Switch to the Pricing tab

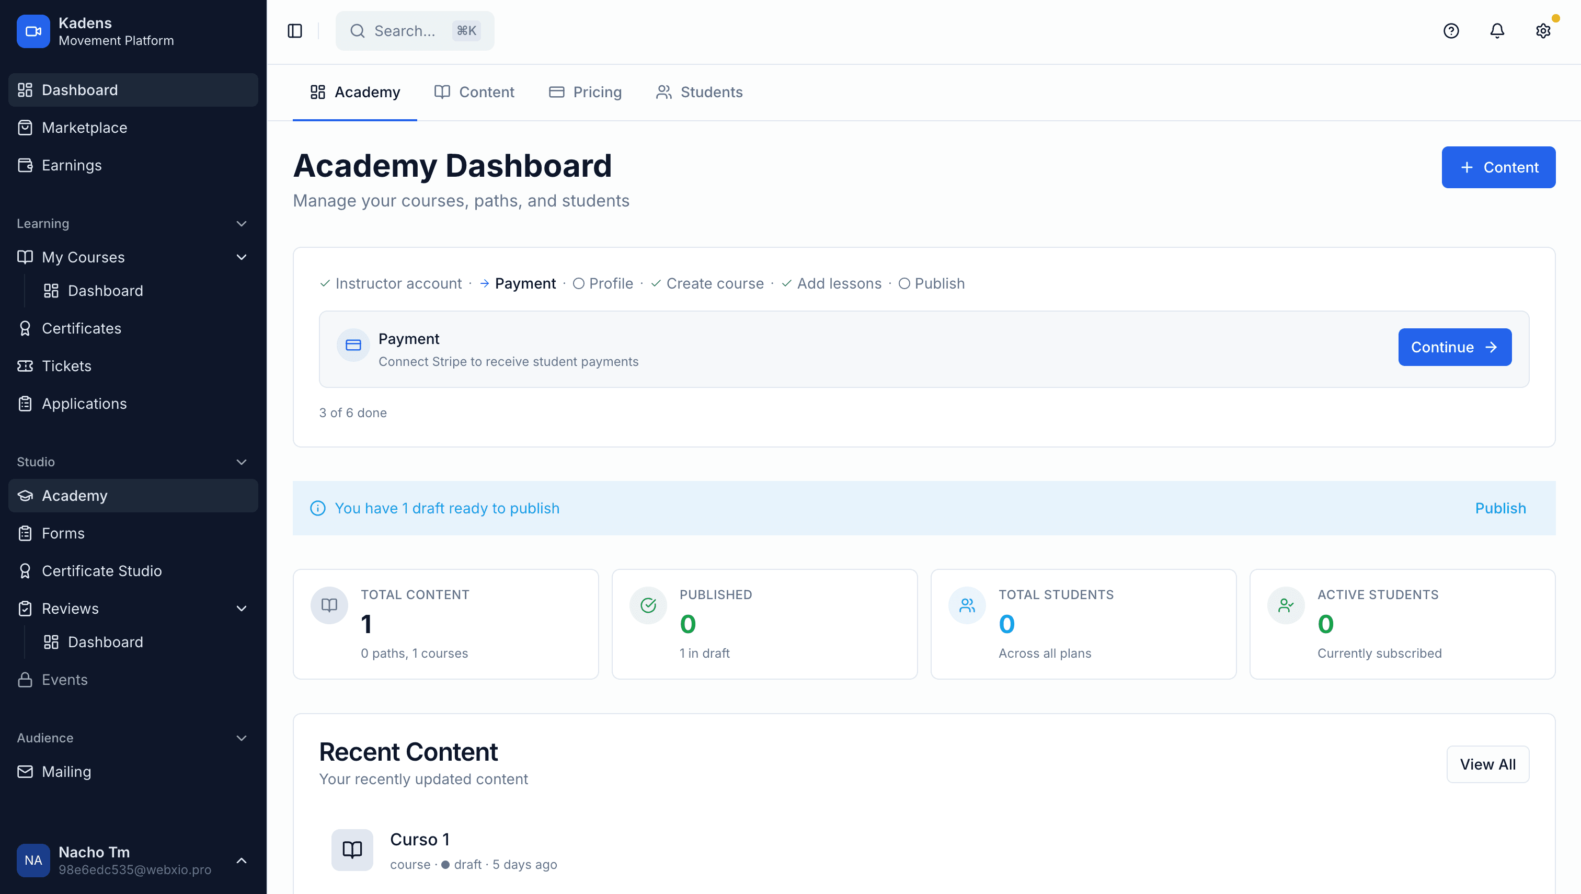[x=585, y=92]
